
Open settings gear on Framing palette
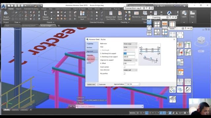pyautogui.click(x=167, y=17)
